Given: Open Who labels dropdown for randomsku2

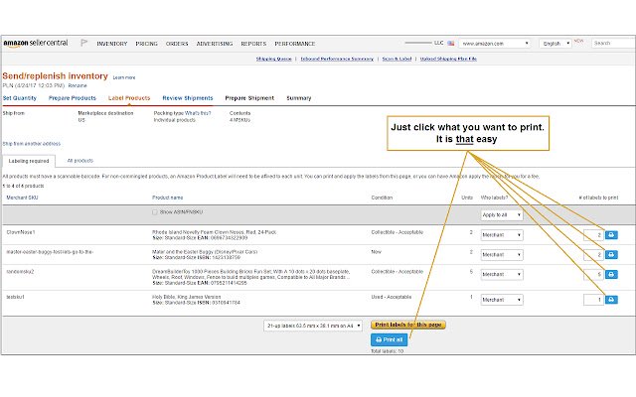Looking at the screenshot, I should tap(502, 275).
